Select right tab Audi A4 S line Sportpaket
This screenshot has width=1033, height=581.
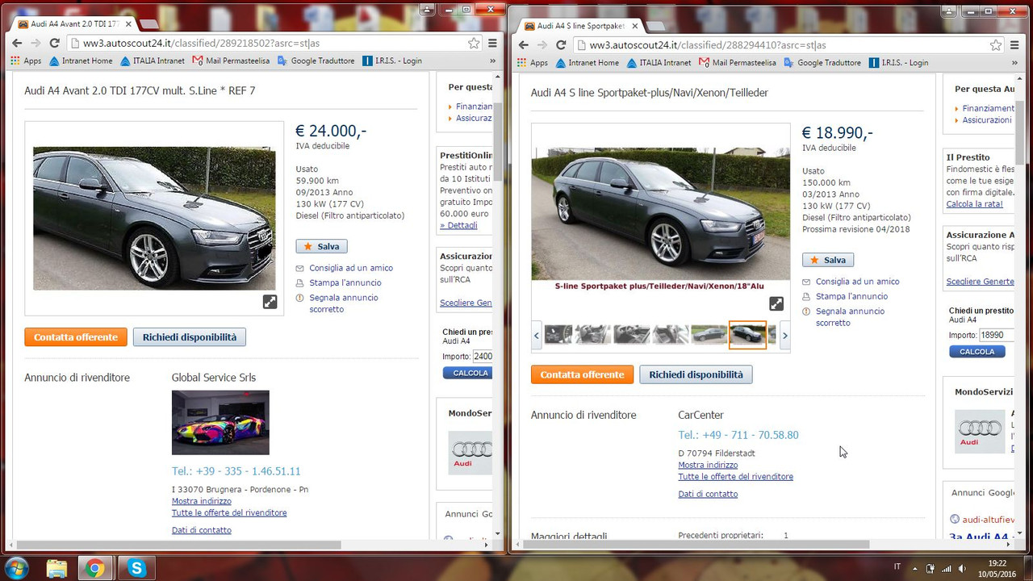point(579,26)
